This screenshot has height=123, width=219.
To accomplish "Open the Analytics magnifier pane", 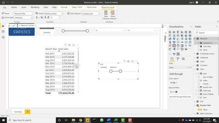I will pos(183,59).
